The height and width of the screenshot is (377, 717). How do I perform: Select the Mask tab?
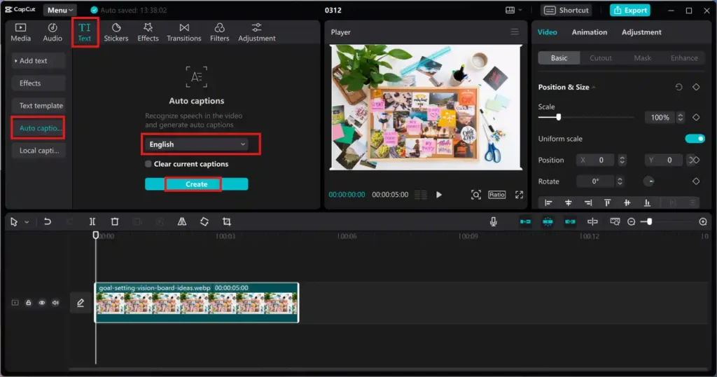click(x=642, y=58)
